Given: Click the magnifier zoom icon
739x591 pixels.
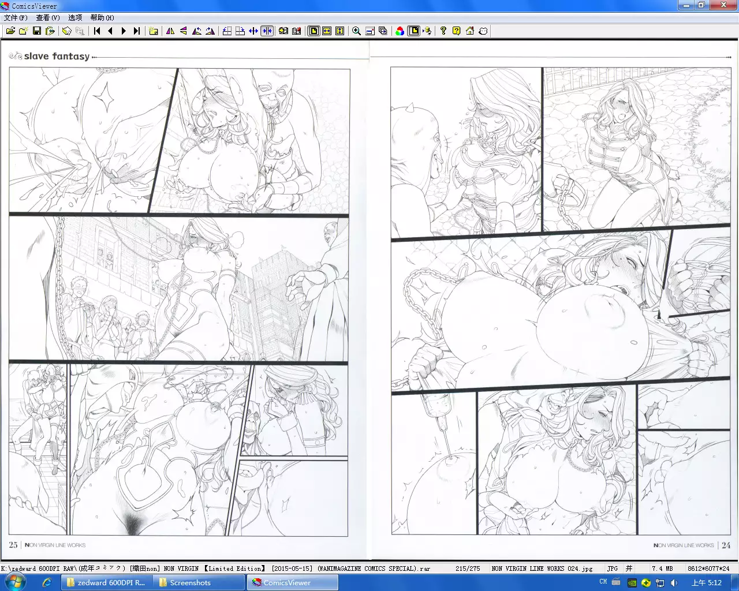Looking at the screenshot, I should 356,31.
